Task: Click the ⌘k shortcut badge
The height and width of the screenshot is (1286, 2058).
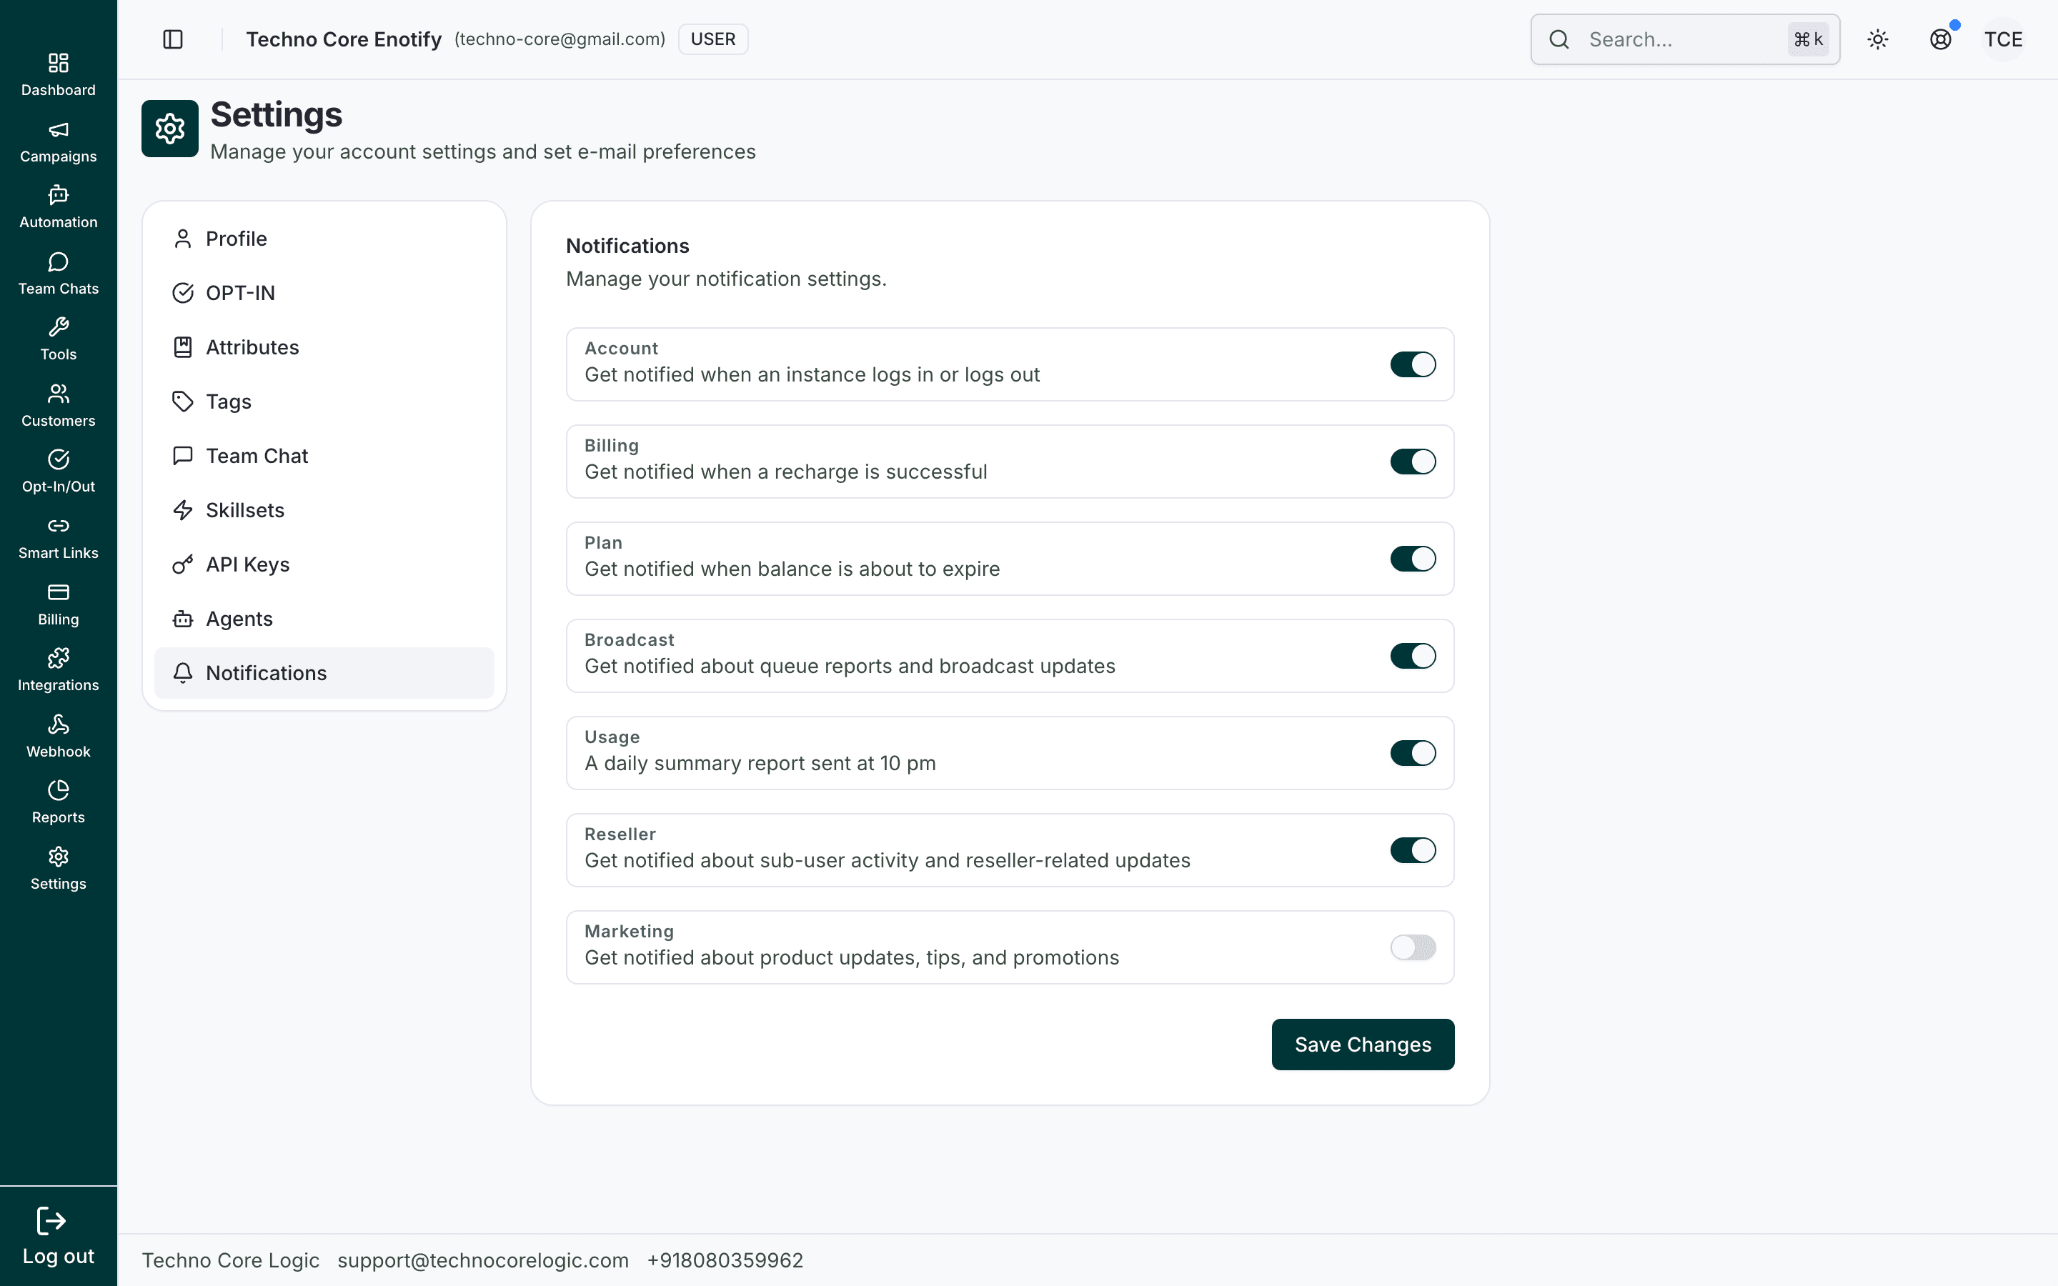Action: coord(1808,39)
